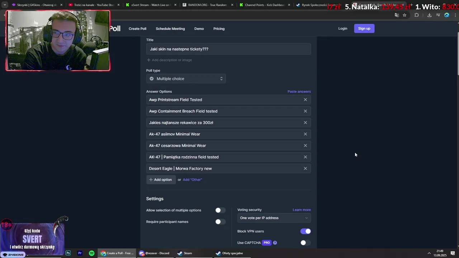
Task: Show hidden system tray icons
Action: pos(429,253)
